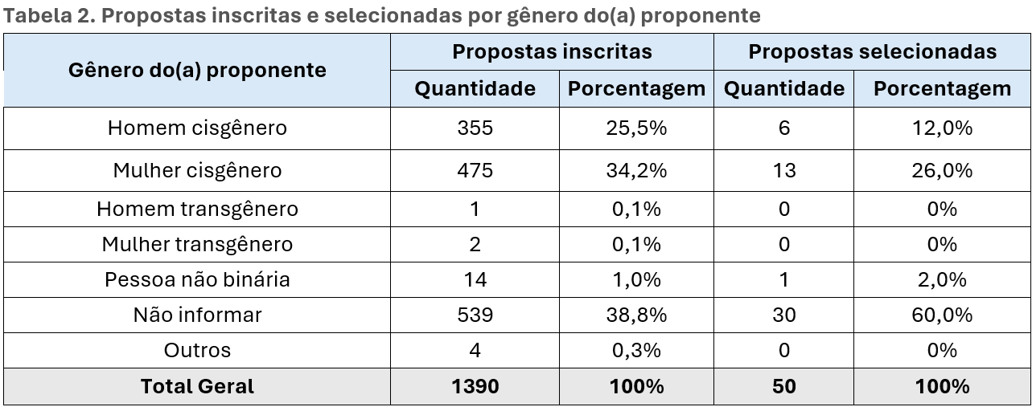Select the 'Homem transgênero' row label
The width and height of the screenshot is (1036, 411).
click(197, 210)
